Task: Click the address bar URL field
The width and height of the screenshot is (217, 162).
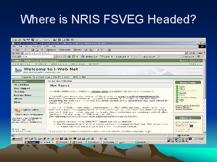Action: pyautogui.click(x=103, y=53)
